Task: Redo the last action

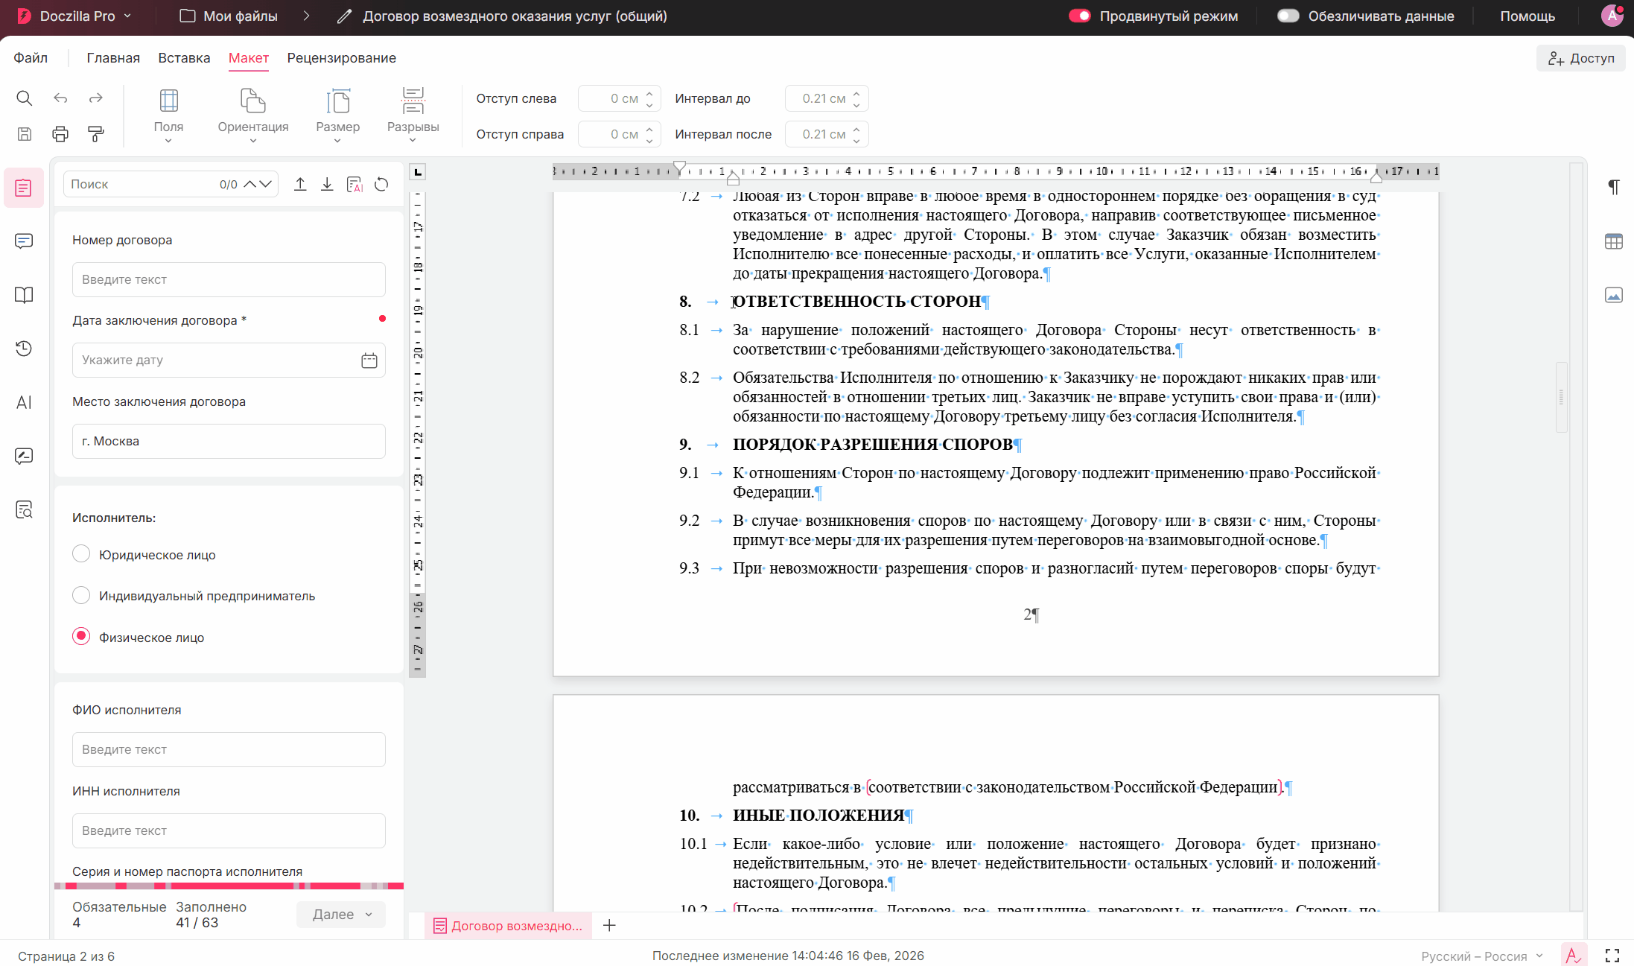Action: (95, 98)
